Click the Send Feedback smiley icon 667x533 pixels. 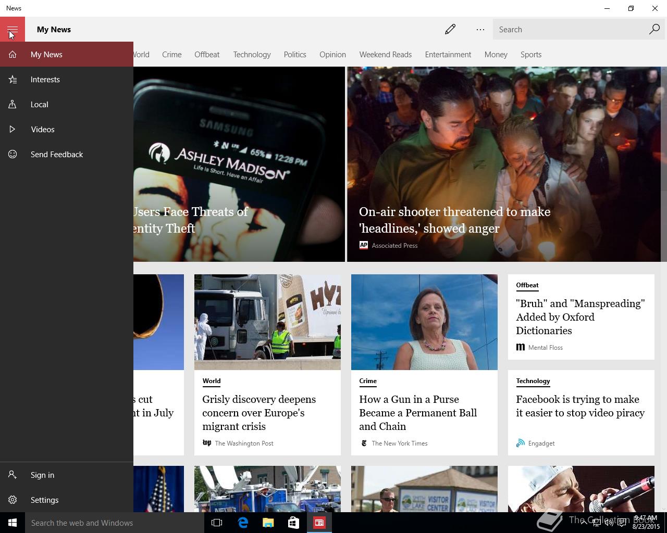pyautogui.click(x=13, y=154)
